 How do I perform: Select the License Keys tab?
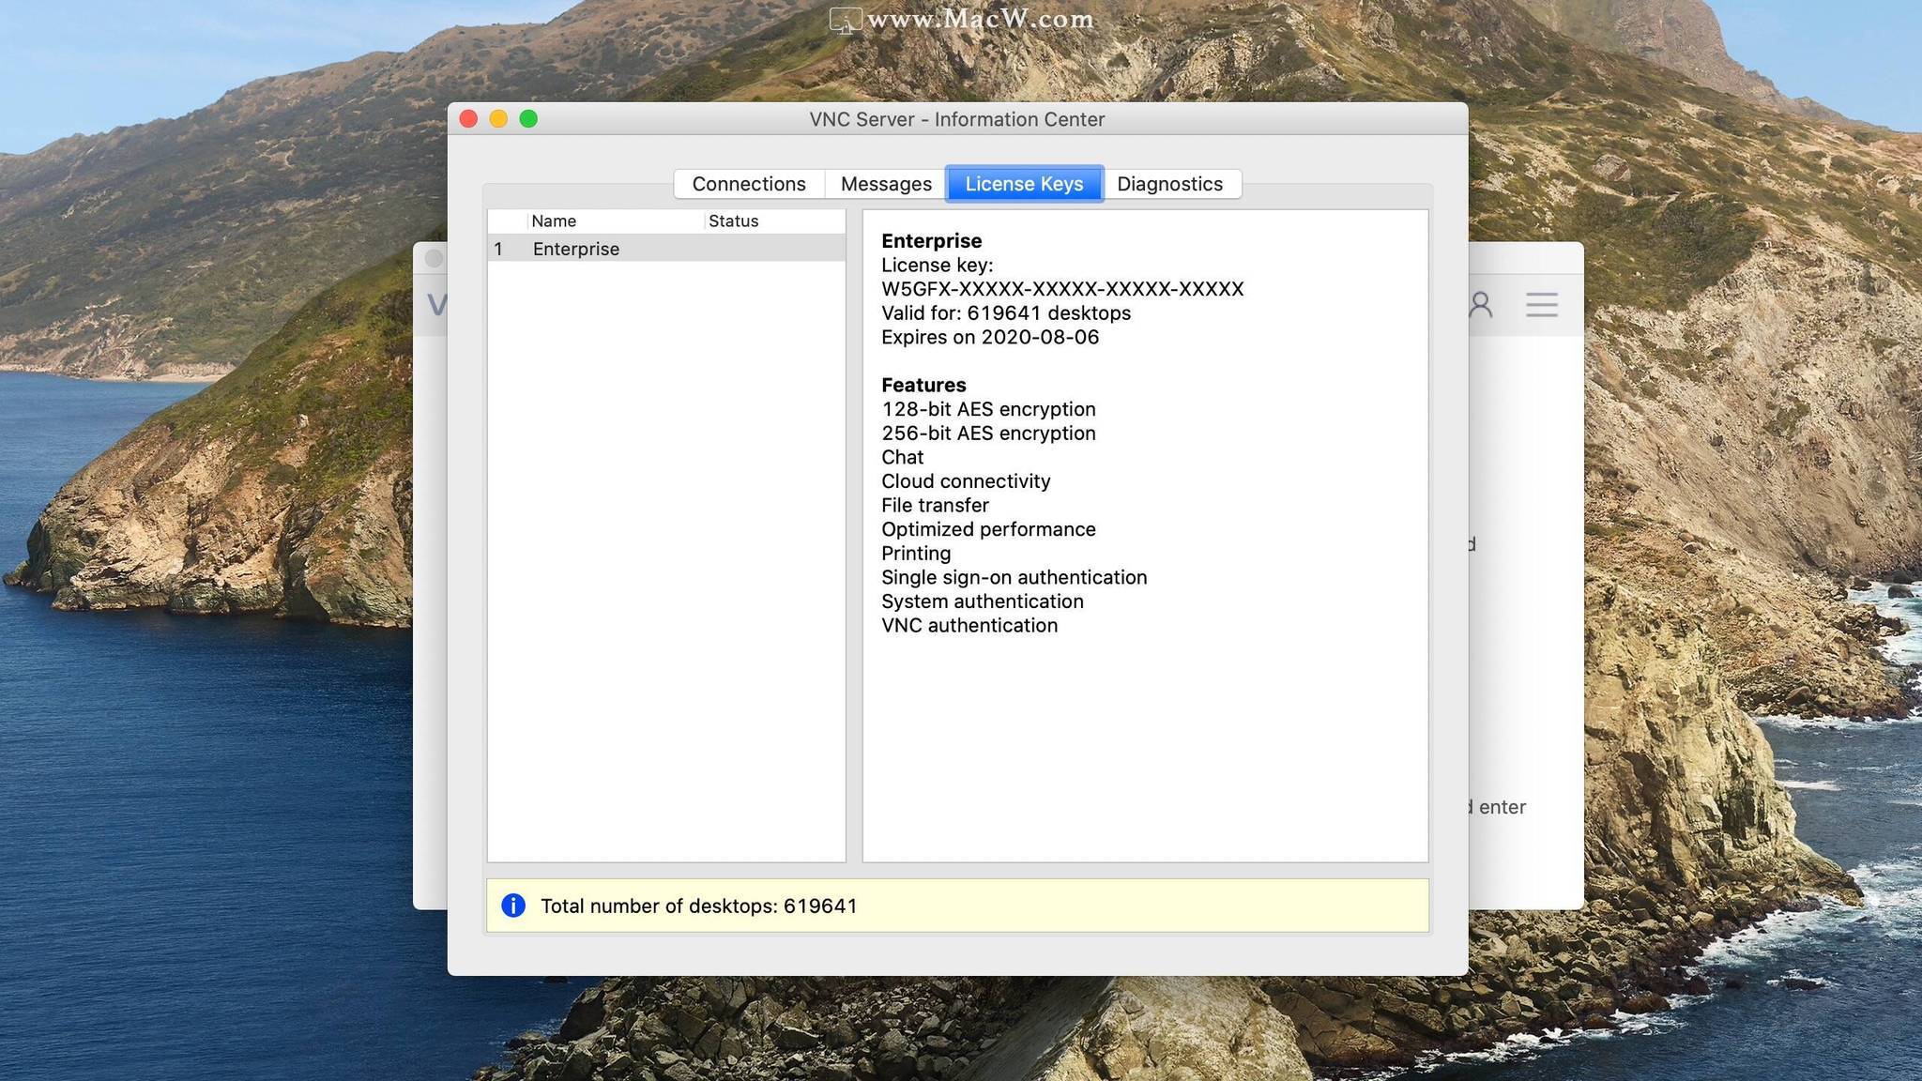click(1024, 184)
